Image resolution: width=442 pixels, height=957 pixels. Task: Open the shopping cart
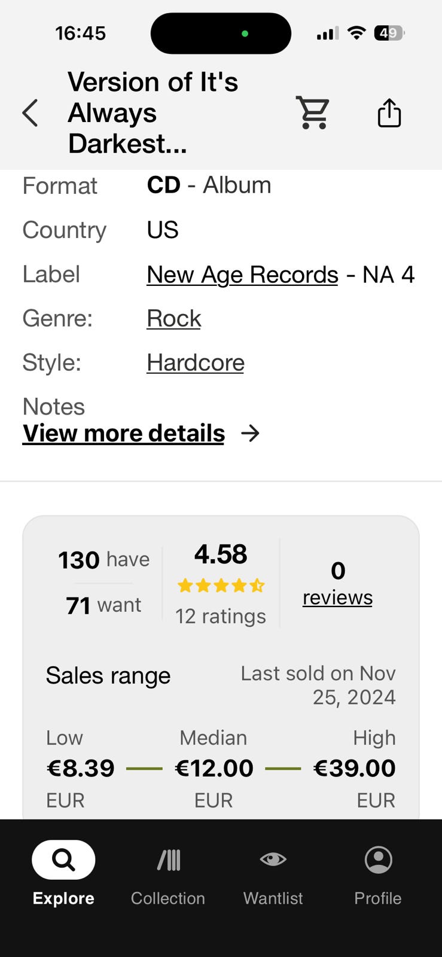(313, 112)
